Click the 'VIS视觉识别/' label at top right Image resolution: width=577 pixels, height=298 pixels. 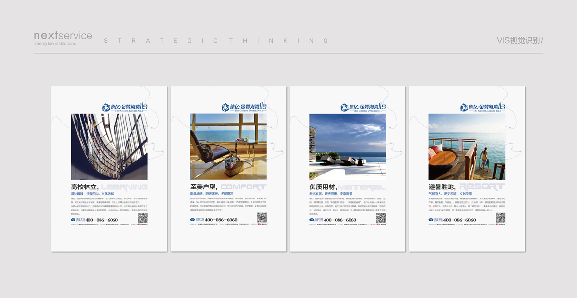pos(520,40)
